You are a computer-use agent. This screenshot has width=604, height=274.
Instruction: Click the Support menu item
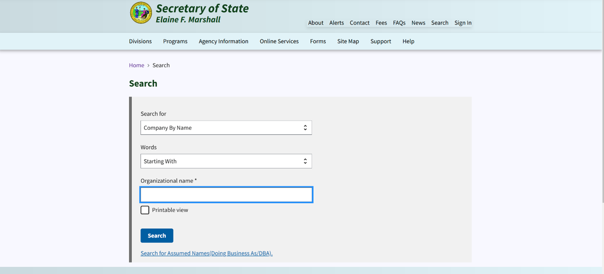pos(380,41)
